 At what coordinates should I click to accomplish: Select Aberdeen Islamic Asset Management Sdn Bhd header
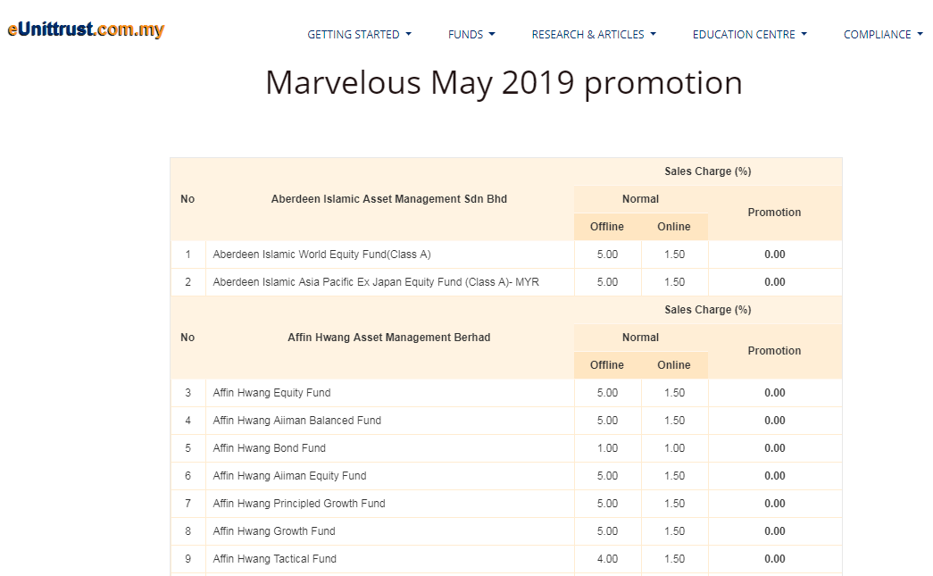click(x=389, y=199)
